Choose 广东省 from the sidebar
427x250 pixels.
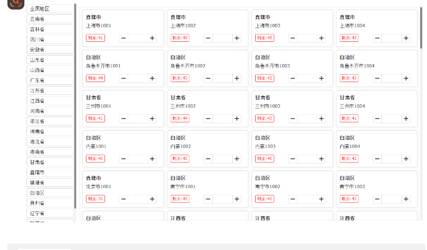(x=50, y=81)
